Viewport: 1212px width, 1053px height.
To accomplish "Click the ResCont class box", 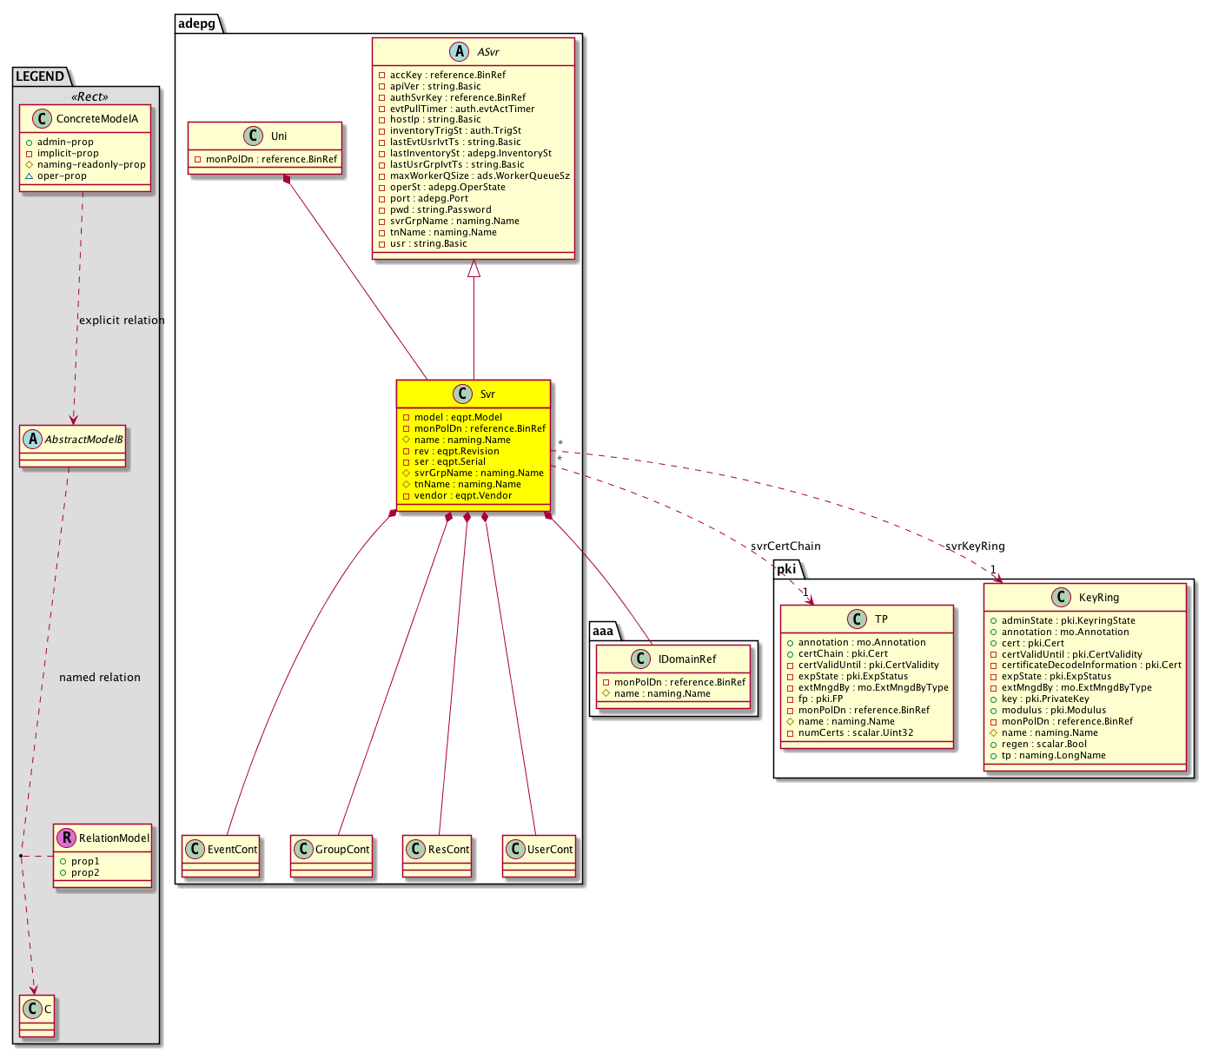I will point(438,855).
